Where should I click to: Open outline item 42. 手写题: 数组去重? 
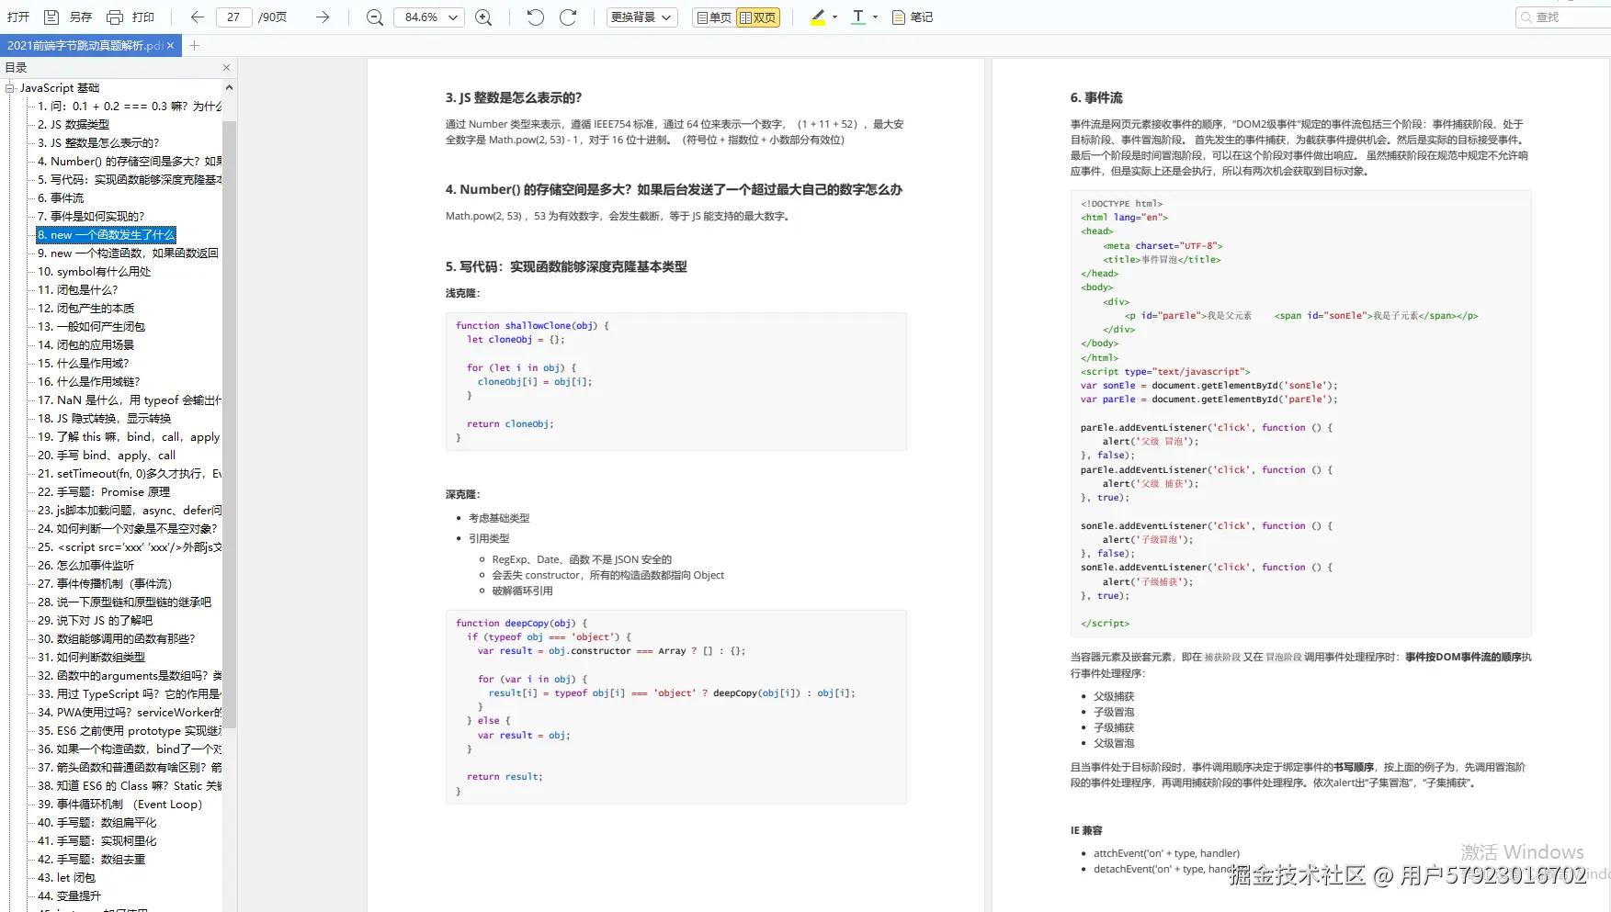click(x=91, y=859)
